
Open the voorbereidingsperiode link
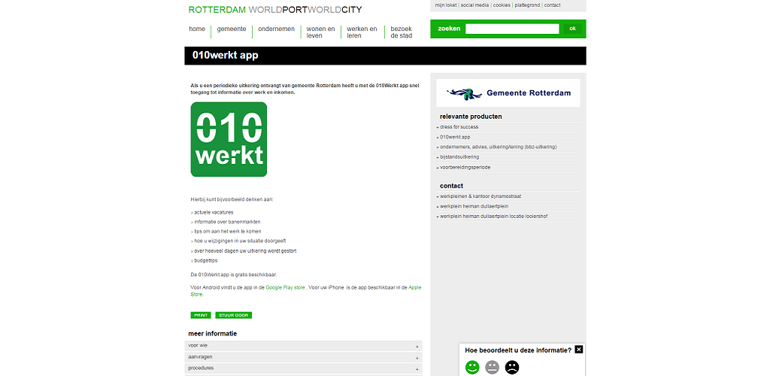tap(465, 168)
